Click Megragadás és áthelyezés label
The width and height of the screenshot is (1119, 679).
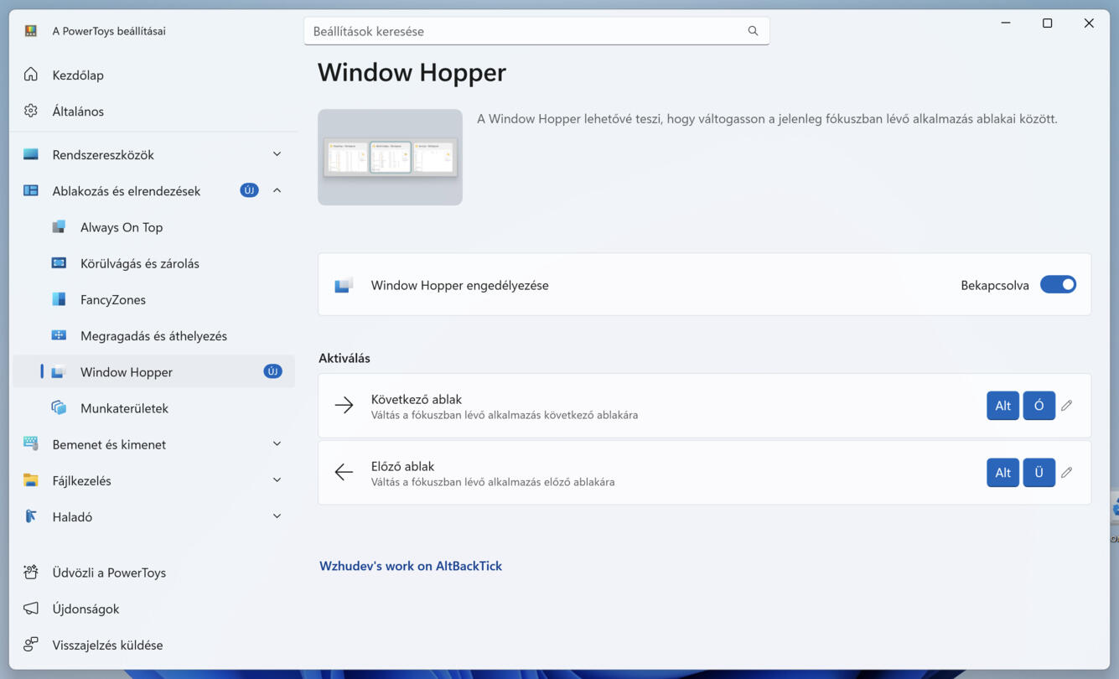153,335
